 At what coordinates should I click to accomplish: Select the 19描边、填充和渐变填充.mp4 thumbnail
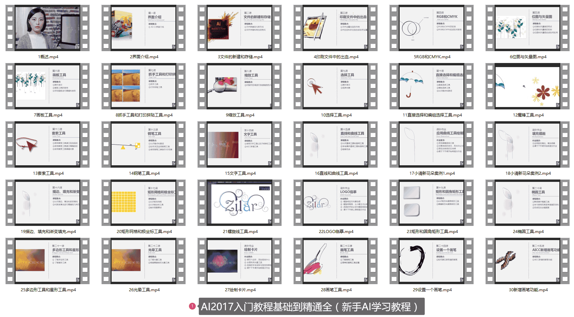point(47,203)
